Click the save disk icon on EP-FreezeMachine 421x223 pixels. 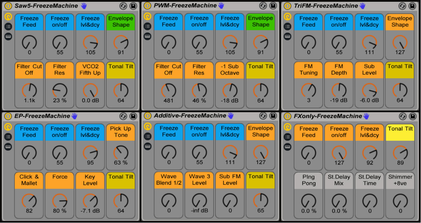click(x=133, y=116)
